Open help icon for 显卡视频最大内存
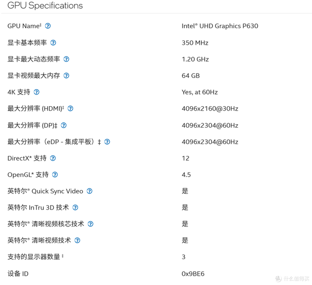 click(x=66, y=76)
